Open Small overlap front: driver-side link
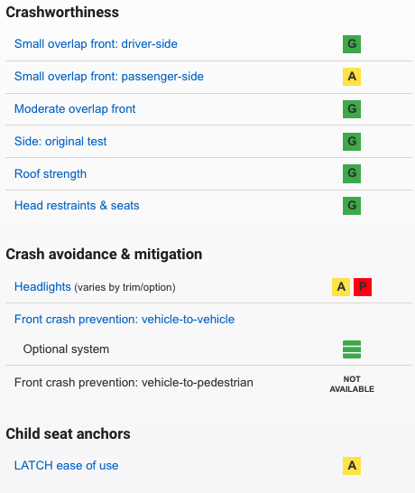 96,44
